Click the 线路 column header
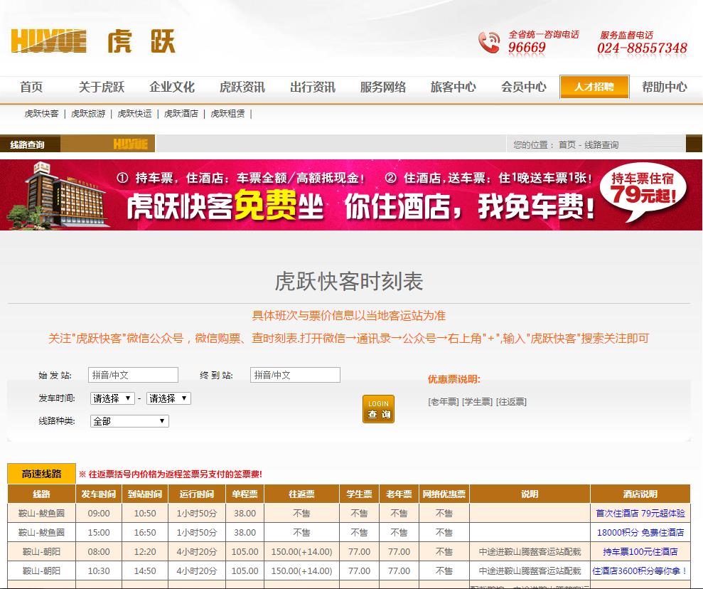 click(42, 494)
